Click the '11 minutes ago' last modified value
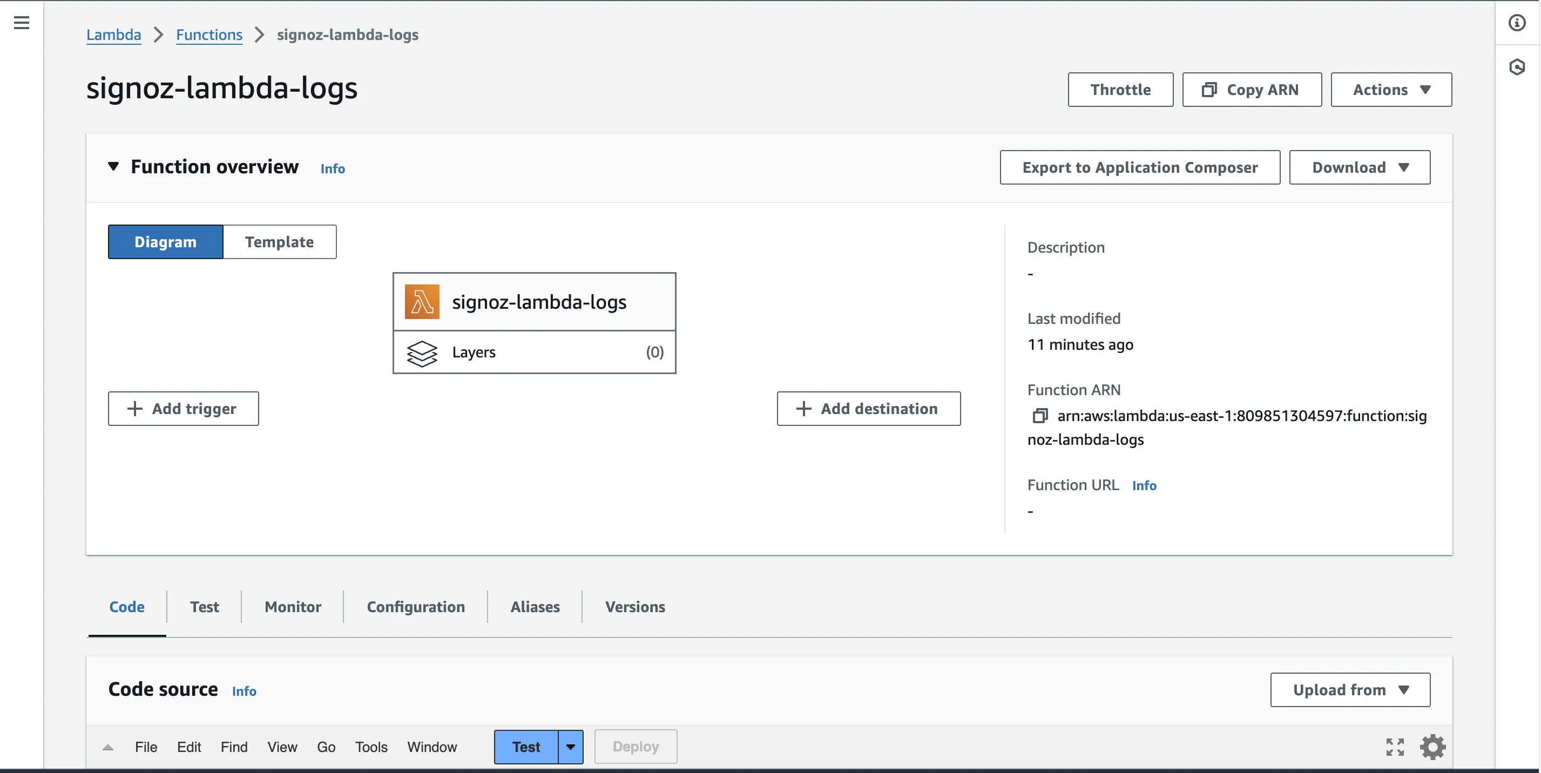The width and height of the screenshot is (1541, 773). tap(1080, 344)
